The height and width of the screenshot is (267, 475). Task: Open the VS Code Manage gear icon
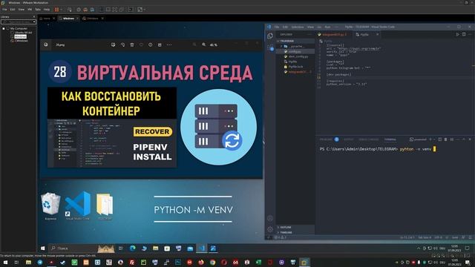point(270,229)
